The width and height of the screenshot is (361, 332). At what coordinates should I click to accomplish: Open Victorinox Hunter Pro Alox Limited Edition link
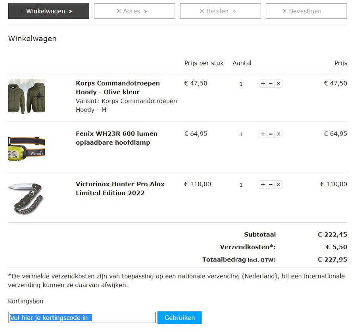(x=120, y=188)
